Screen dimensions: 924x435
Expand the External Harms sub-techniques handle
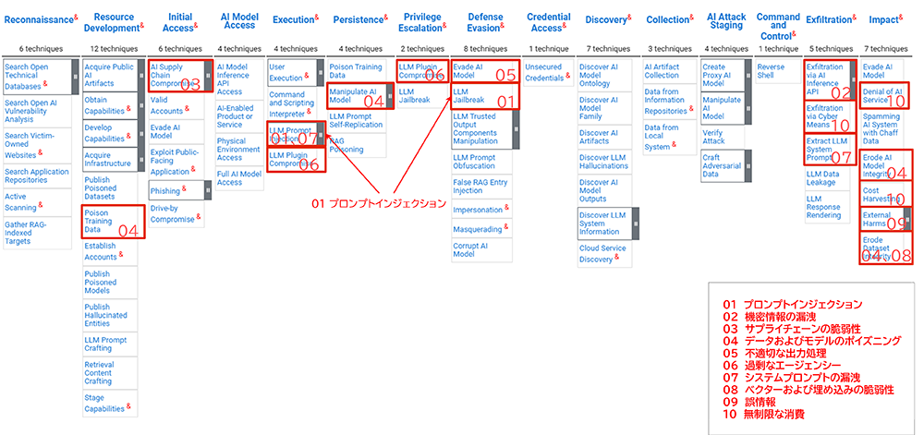(x=907, y=219)
